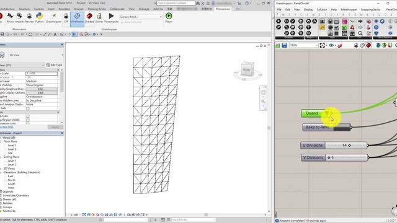Open a file with Grasshopper's green folder icon
The height and width of the screenshot is (223, 397).
coord(278,45)
